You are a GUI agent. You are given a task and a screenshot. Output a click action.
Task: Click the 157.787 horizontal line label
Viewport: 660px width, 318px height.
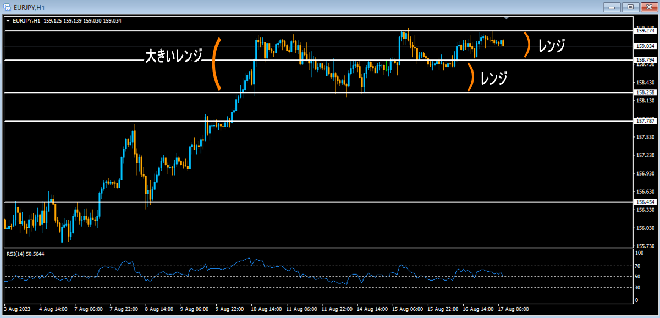pos(645,121)
